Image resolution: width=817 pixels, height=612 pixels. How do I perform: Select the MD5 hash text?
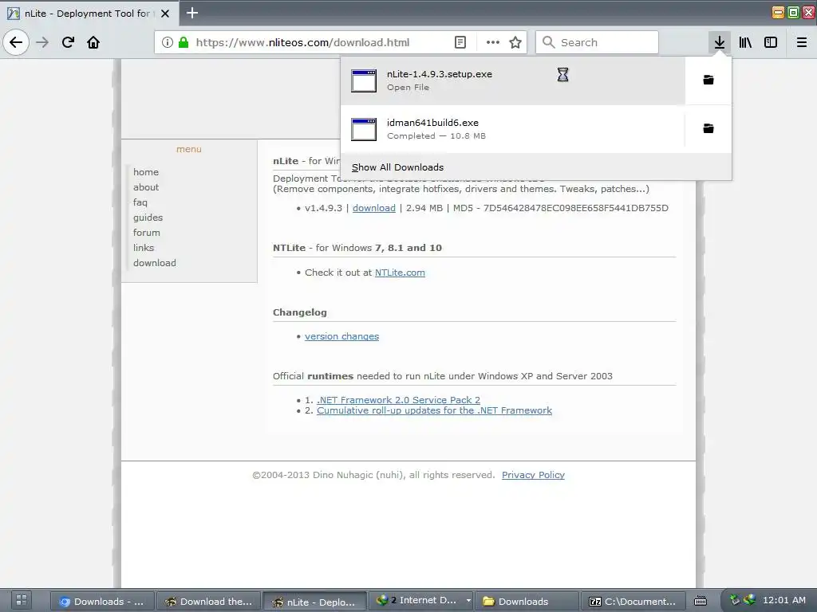[576, 208]
